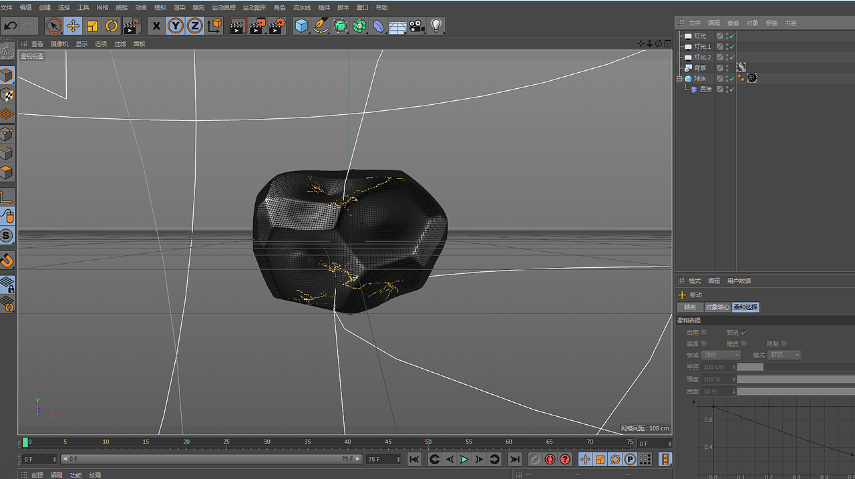Open the 模式 dropdown showing 群组
Screen dimensions: 855x479
pyautogui.click(x=785, y=355)
